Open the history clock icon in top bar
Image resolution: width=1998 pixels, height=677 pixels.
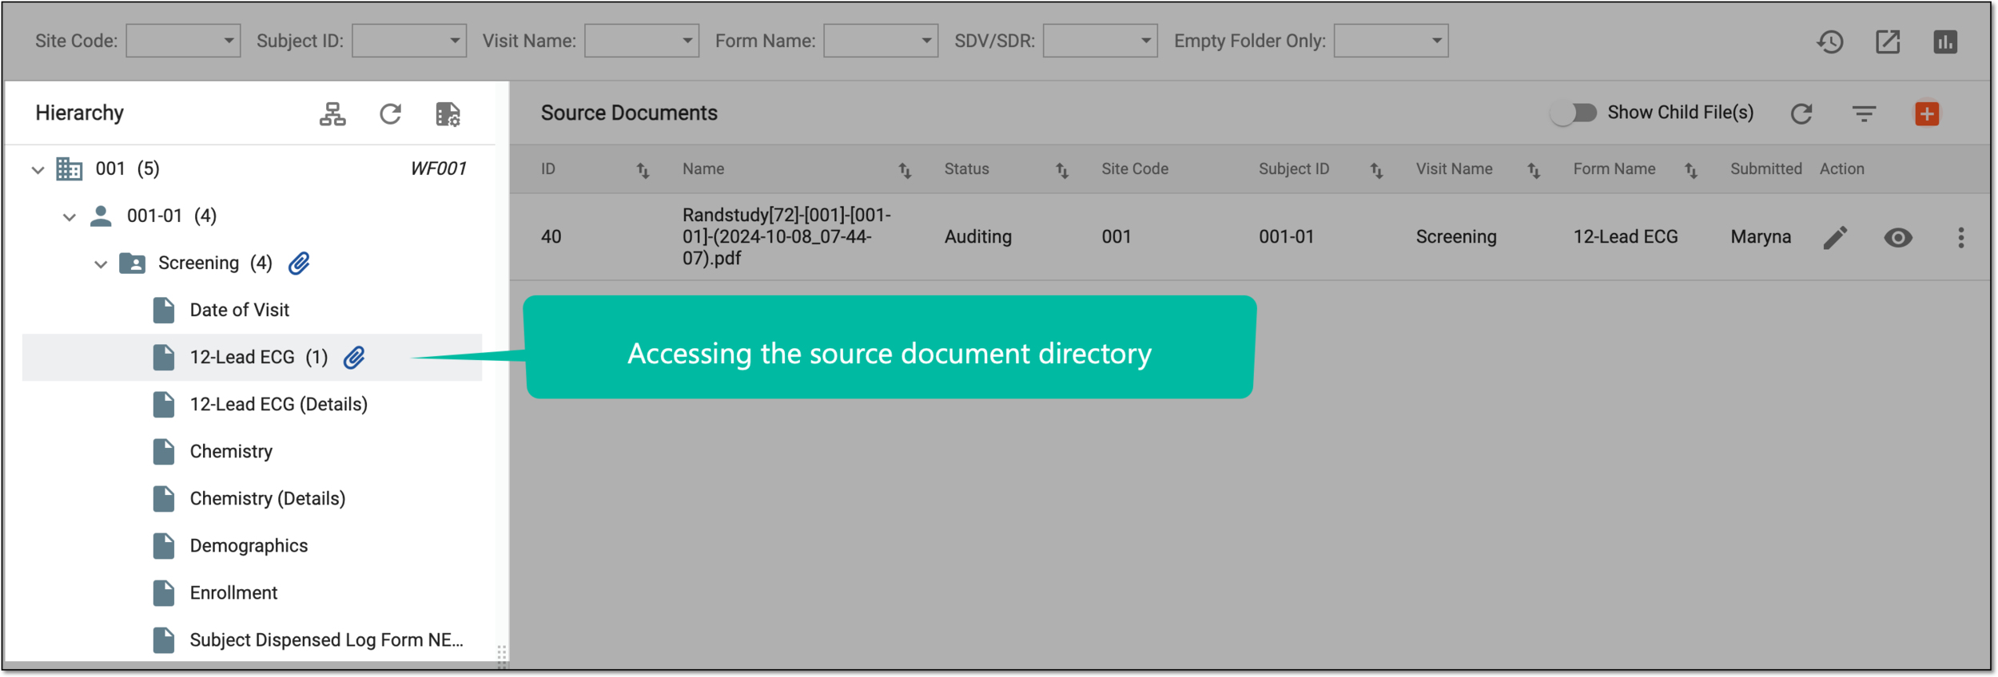pyautogui.click(x=1830, y=42)
